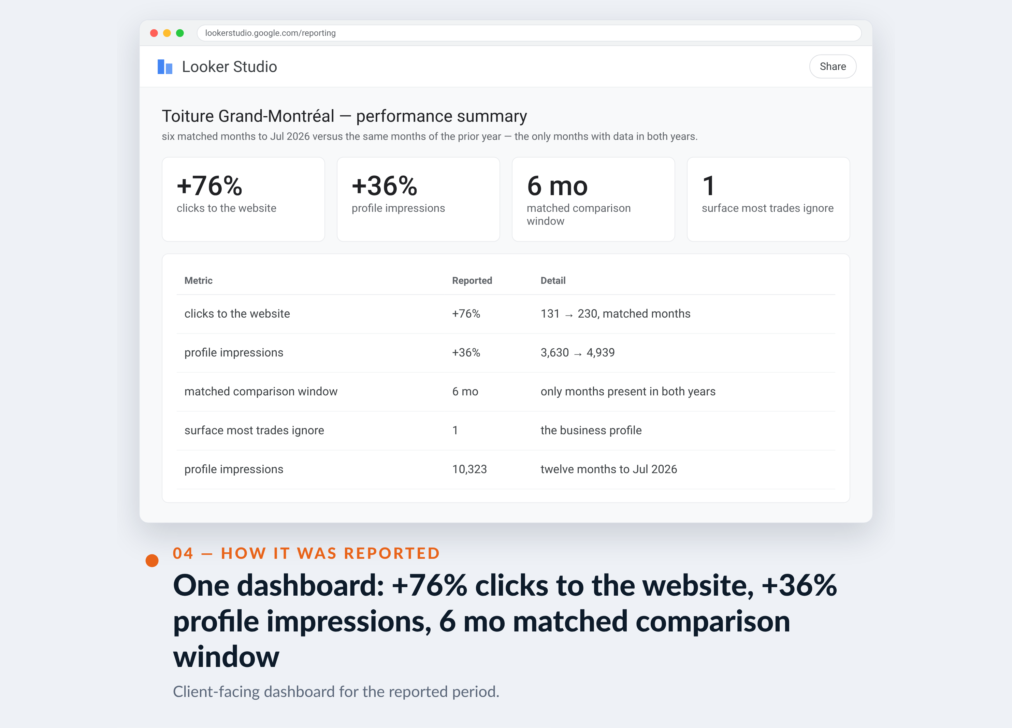Click the +76% value in the Reported column
This screenshot has height=728, width=1012.
click(466, 314)
